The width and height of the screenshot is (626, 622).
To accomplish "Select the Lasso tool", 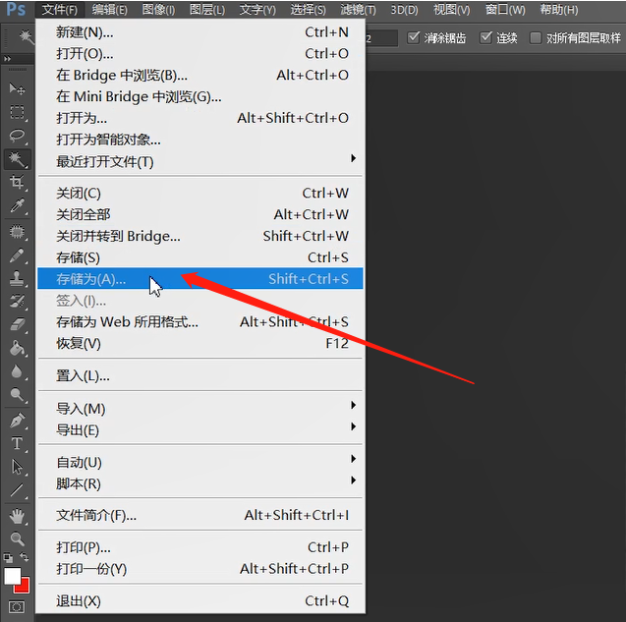I will tap(17, 136).
